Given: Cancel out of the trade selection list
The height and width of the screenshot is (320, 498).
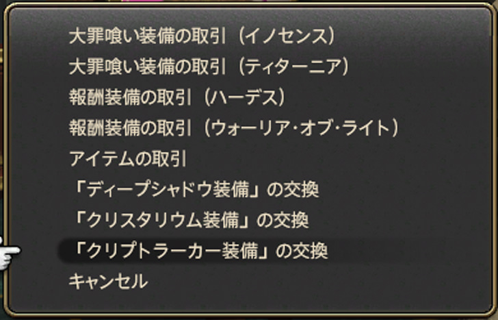Looking at the screenshot, I should coord(108,282).
